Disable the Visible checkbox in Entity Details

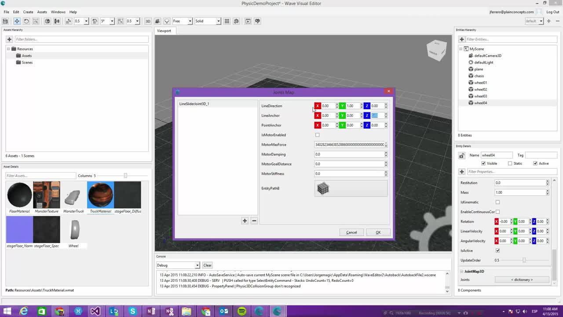pyautogui.click(x=483, y=163)
